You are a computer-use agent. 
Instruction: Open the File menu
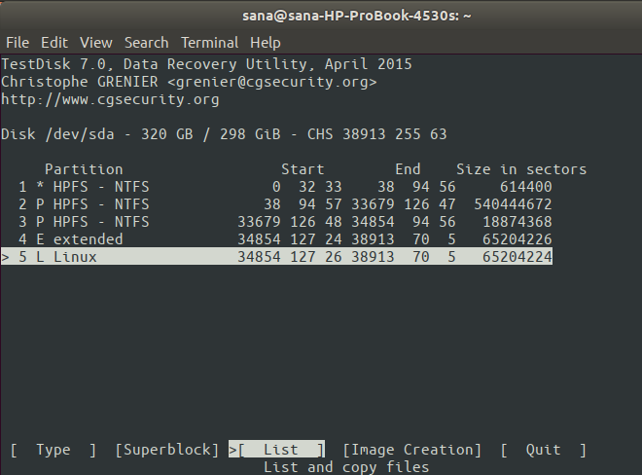pyautogui.click(x=18, y=43)
